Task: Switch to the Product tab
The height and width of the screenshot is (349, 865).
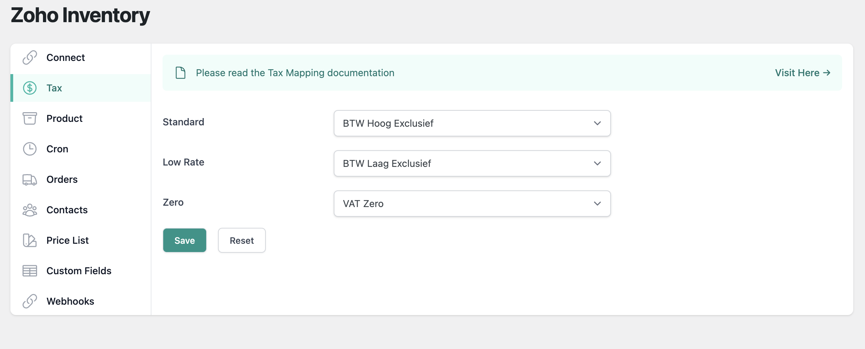Action: tap(81, 118)
